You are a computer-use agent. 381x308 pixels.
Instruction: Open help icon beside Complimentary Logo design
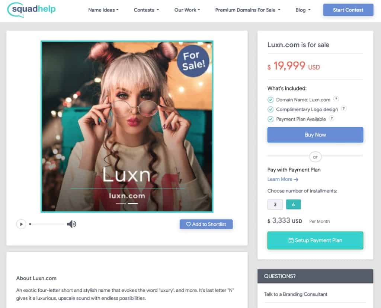[343, 109]
